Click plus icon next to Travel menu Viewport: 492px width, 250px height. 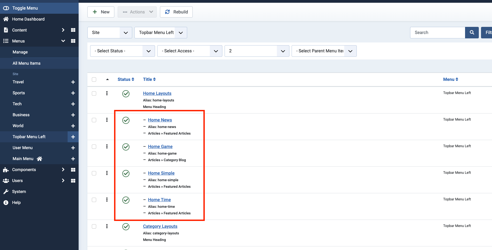[73, 82]
